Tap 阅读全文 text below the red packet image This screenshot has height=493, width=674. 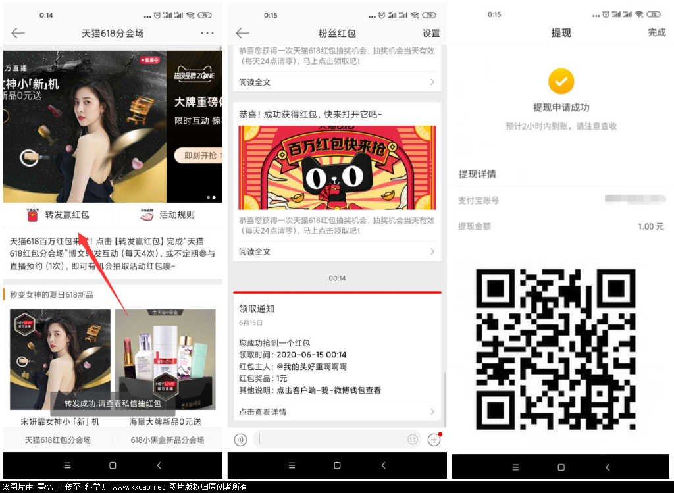255,252
